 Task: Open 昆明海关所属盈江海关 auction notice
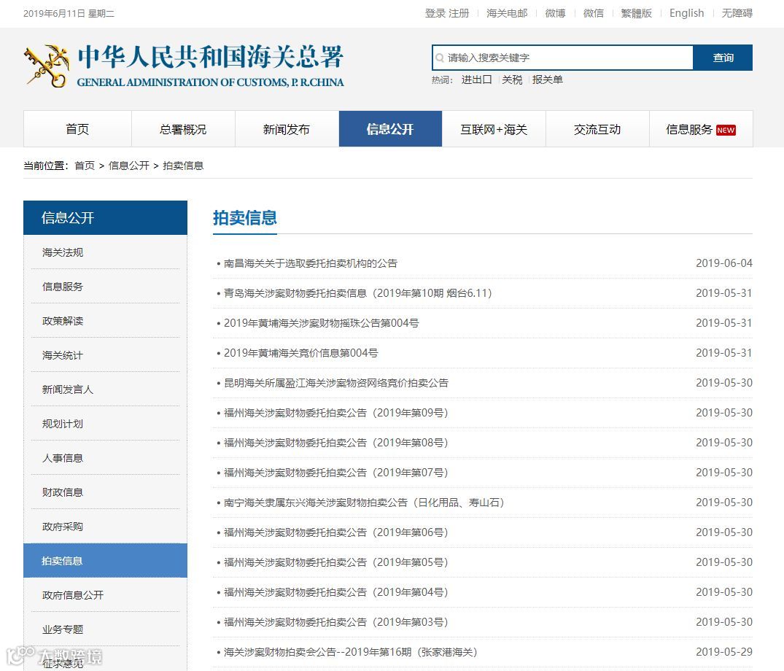click(x=336, y=383)
